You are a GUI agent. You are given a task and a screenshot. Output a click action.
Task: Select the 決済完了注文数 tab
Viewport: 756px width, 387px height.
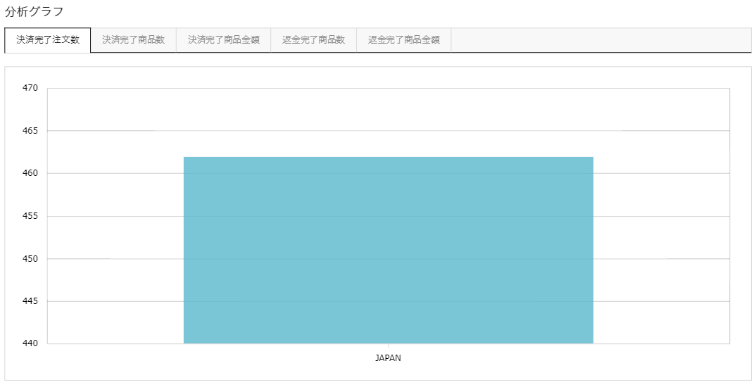pyautogui.click(x=48, y=40)
